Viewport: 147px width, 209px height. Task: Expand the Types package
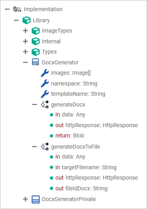tap(25, 52)
